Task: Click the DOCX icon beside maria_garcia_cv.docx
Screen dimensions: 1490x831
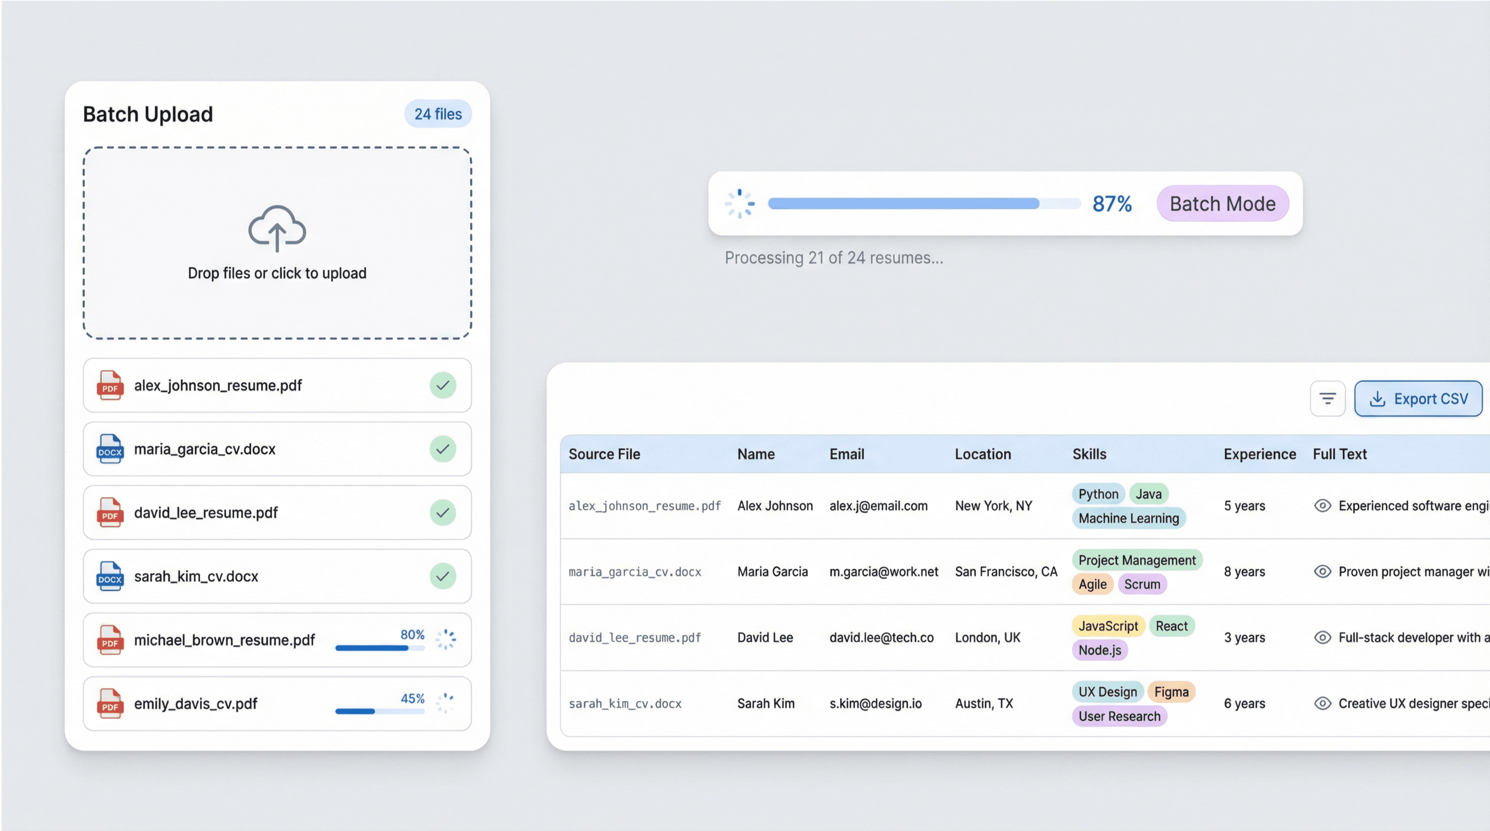Action: click(x=110, y=450)
